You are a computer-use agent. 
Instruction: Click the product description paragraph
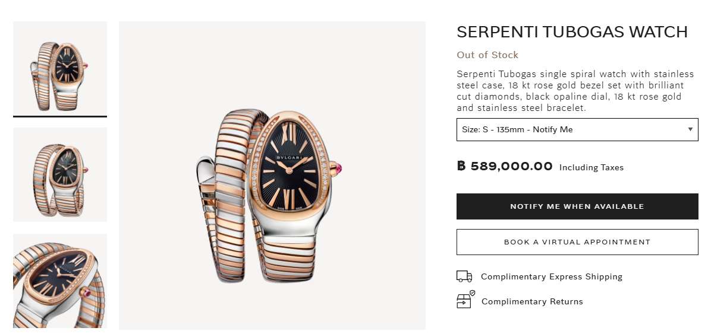click(575, 91)
